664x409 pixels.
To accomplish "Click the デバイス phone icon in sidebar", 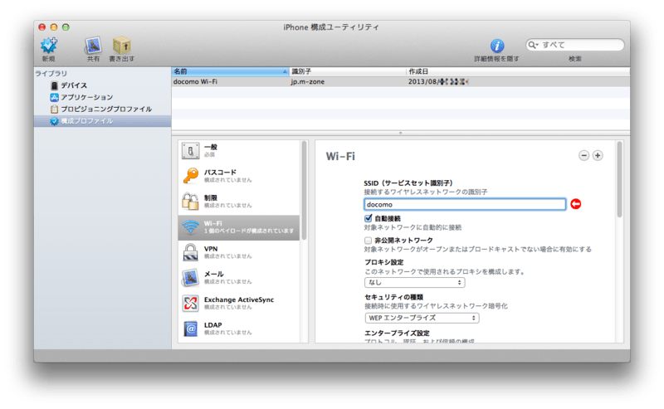I will pyautogui.click(x=54, y=85).
